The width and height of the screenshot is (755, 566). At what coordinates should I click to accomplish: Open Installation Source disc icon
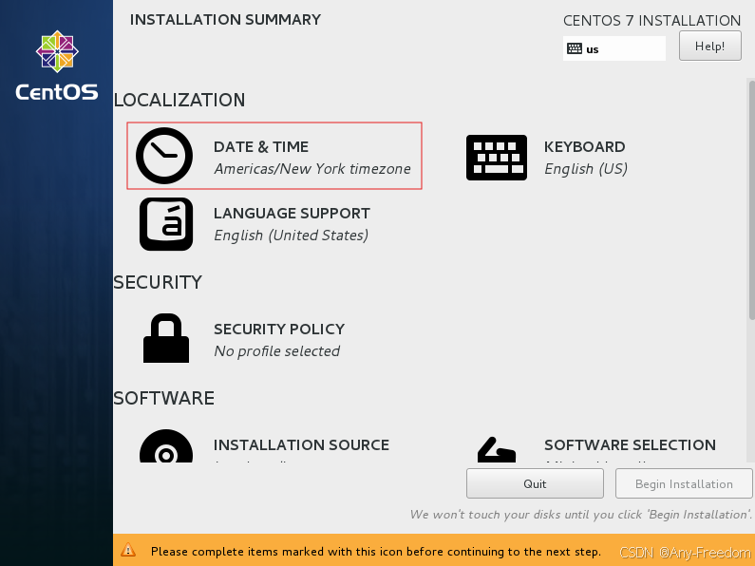166,446
